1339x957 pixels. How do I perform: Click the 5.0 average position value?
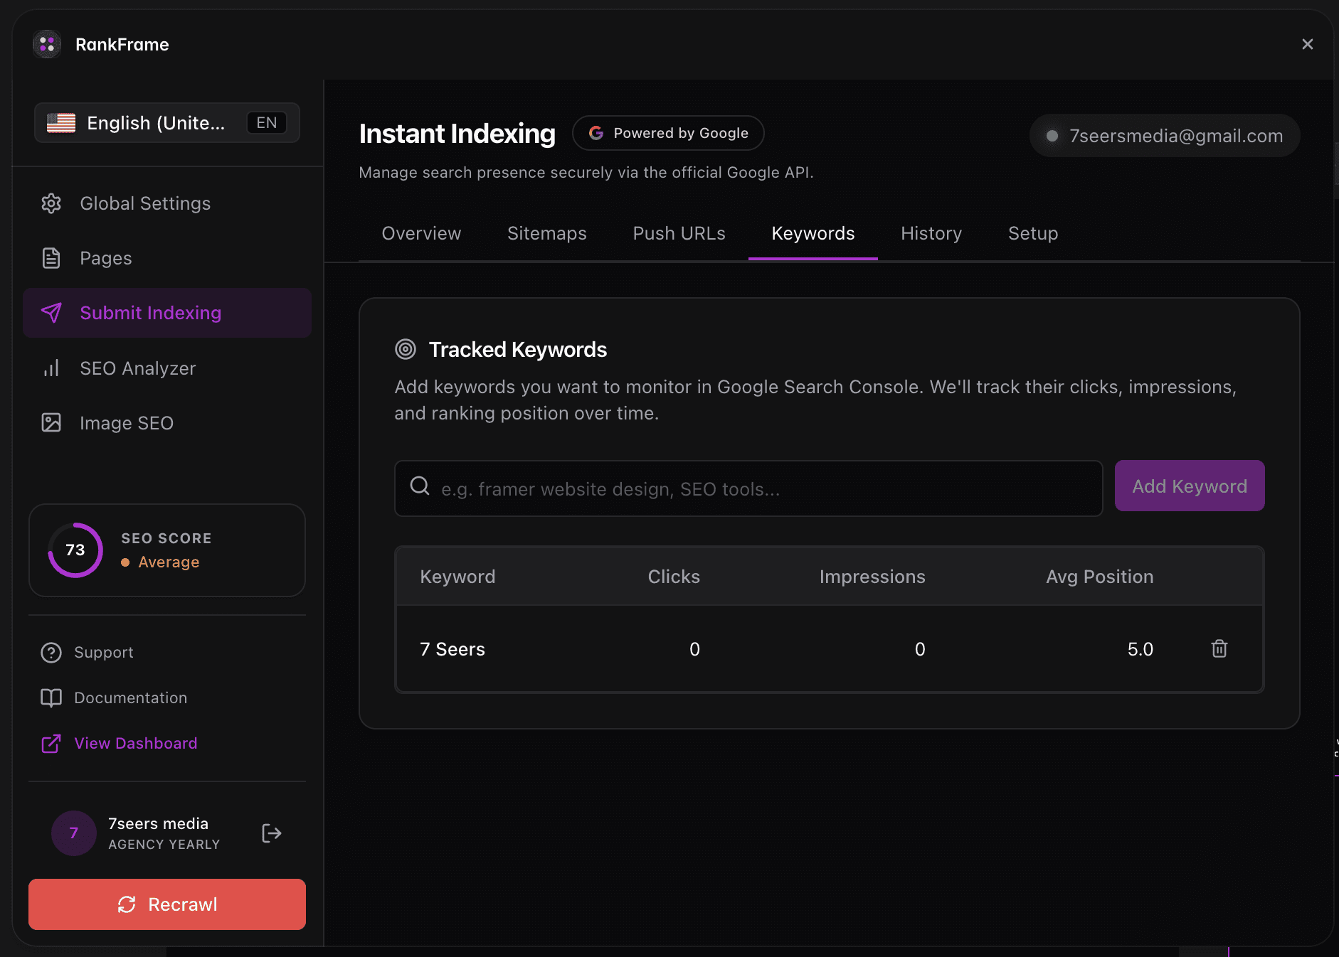(x=1140, y=649)
